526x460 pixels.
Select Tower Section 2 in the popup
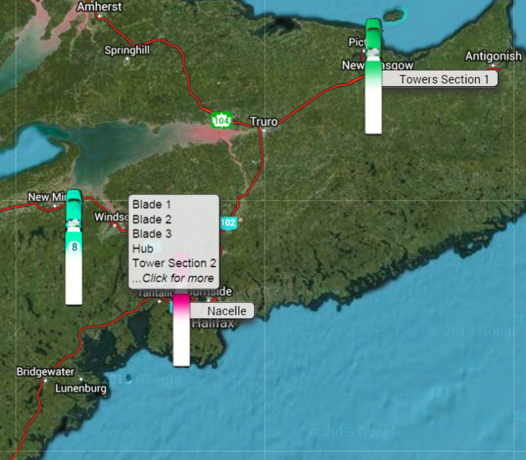(x=174, y=263)
